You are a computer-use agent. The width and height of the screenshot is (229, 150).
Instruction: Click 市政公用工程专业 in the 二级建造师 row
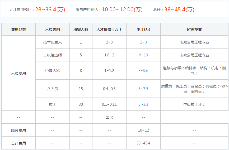[x=194, y=55]
